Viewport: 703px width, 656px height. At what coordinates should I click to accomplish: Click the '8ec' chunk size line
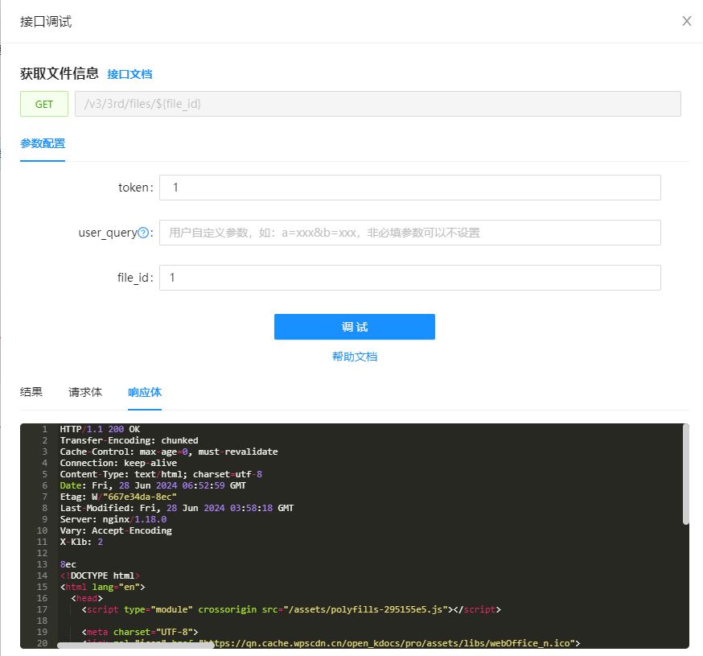[x=68, y=564]
